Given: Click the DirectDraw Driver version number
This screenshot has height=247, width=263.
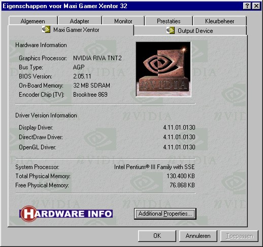Looking at the screenshot, I should pyautogui.click(x=179, y=137).
